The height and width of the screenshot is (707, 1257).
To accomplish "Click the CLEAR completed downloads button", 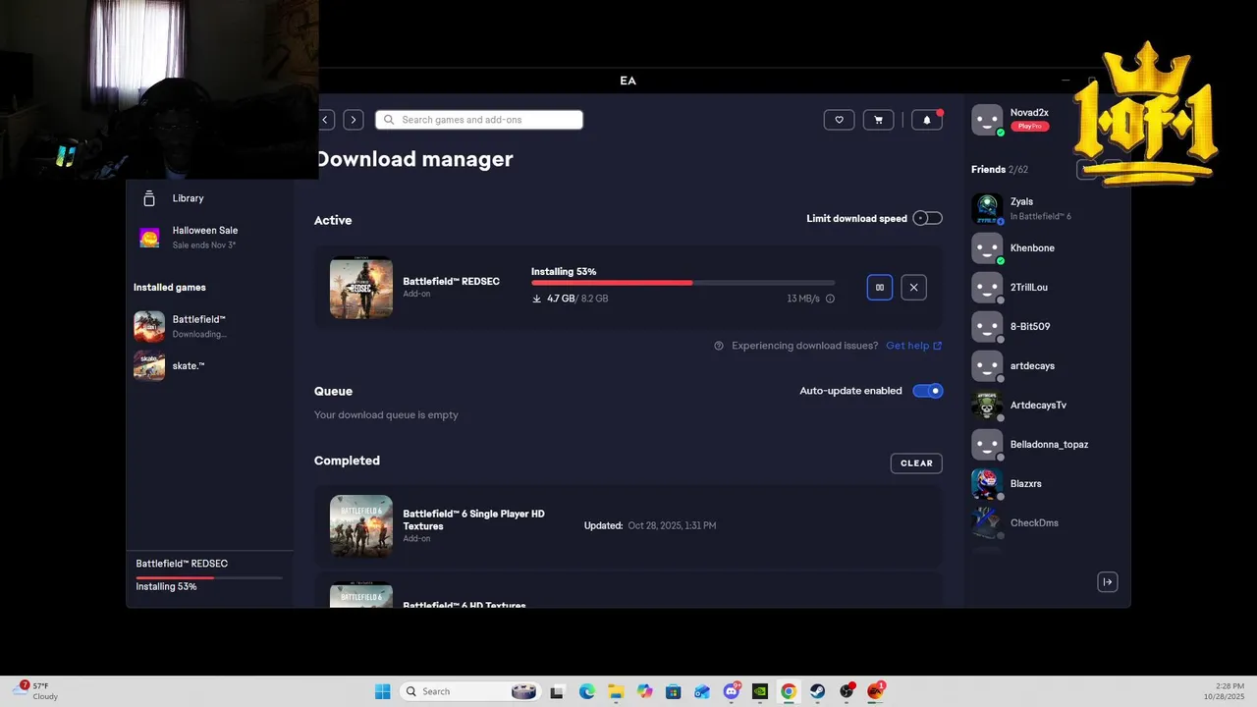I will pos(916,463).
